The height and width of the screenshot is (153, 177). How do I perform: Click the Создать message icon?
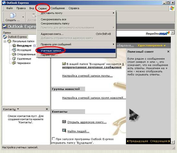[x=13, y=16]
